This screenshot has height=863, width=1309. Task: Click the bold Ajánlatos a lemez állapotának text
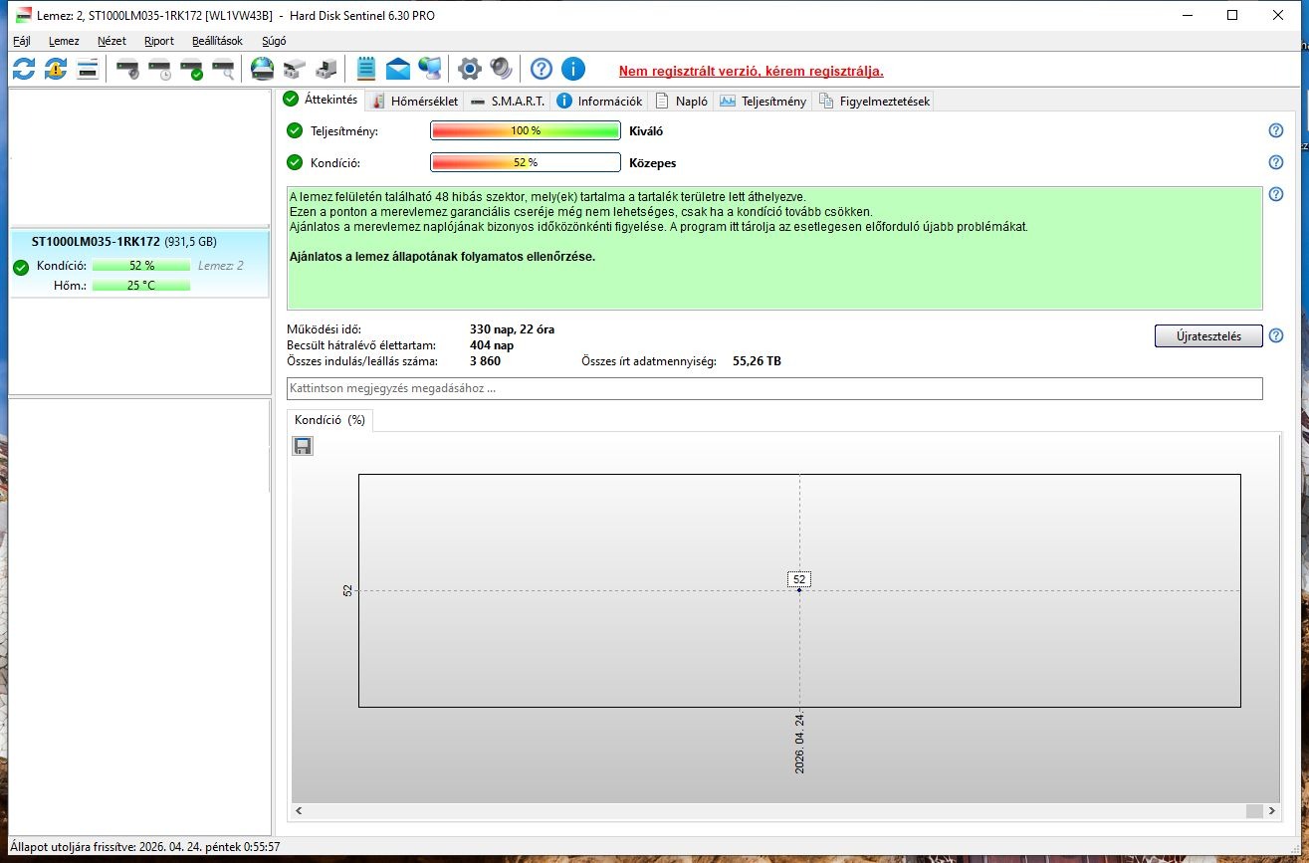pyautogui.click(x=442, y=257)
